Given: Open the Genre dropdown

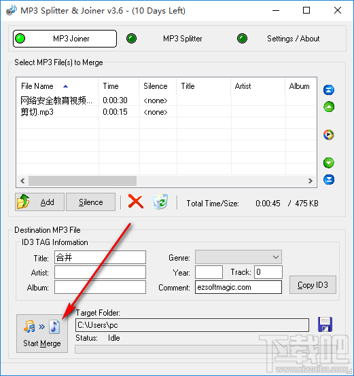Looking at the screenshot, I should pos(238,257).
